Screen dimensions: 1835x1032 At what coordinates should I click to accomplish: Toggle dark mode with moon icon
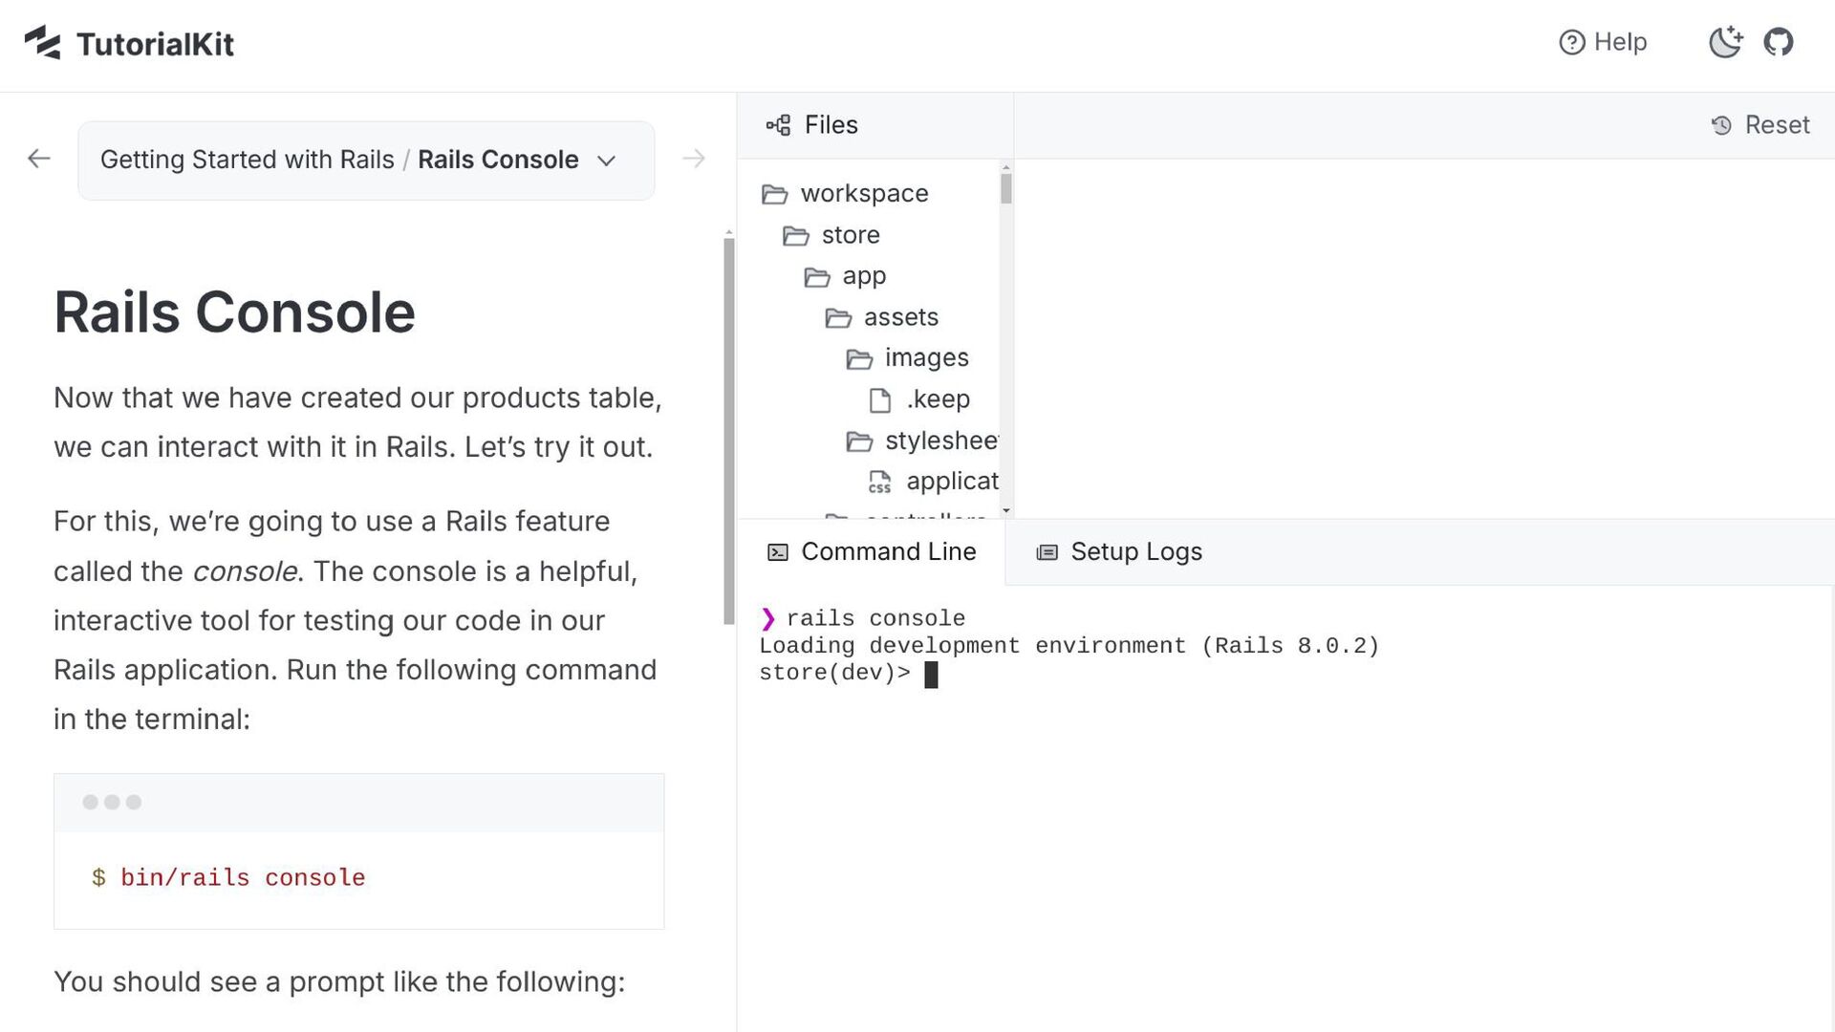coord(1725,42)
